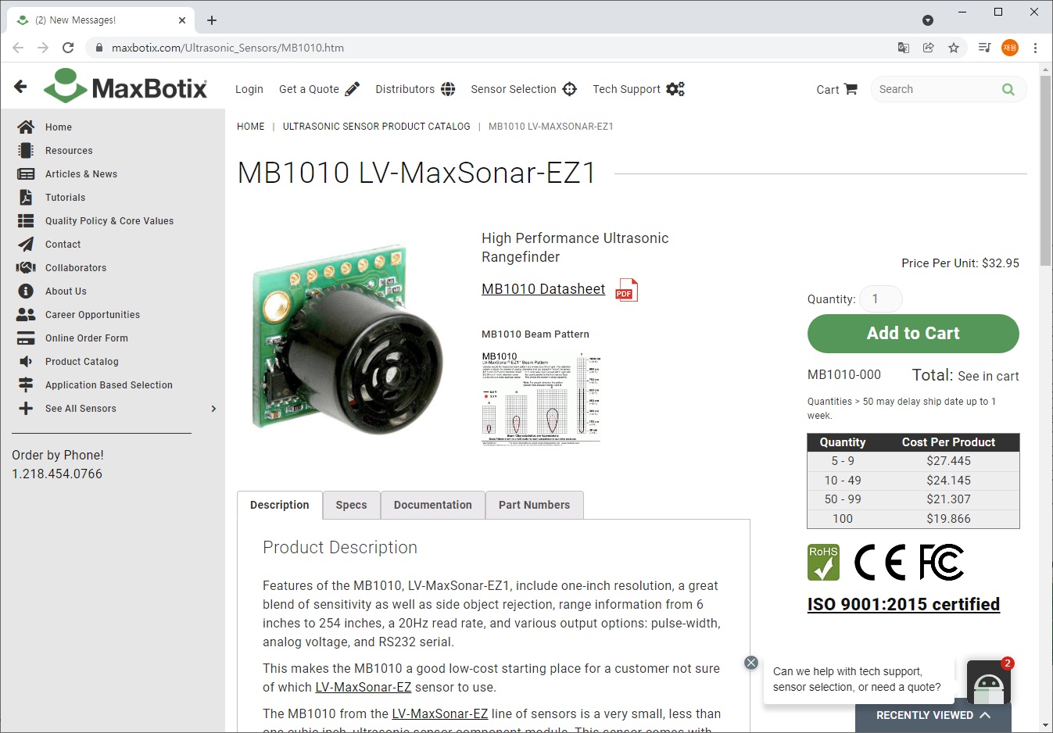Click the Online Order Form card icon
The height and width of the screenshot is (733, 1053).
click(x=26, y=338)
